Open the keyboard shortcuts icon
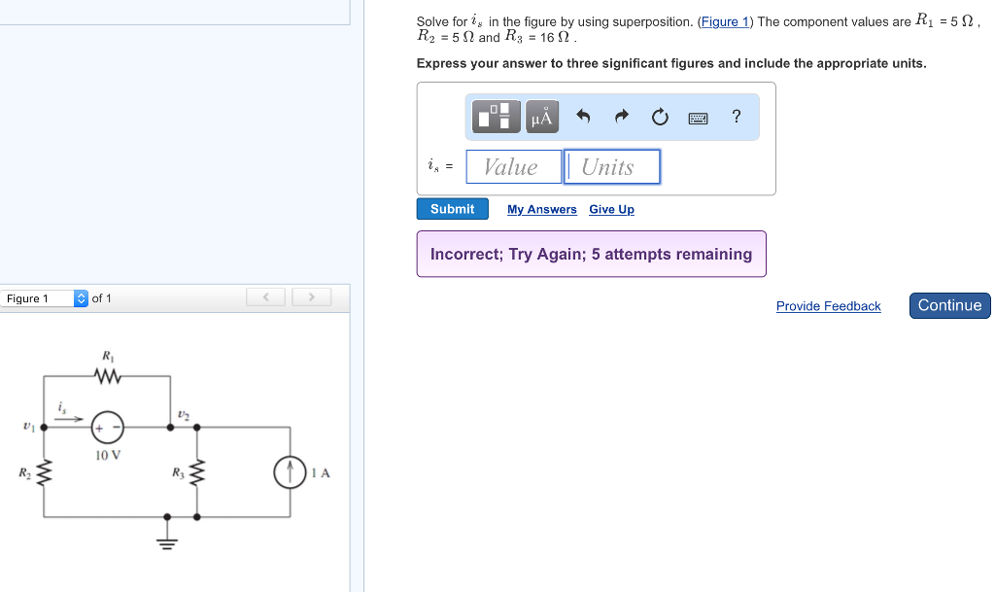This screenshot has width=995, height=592. tap(699, 117)
